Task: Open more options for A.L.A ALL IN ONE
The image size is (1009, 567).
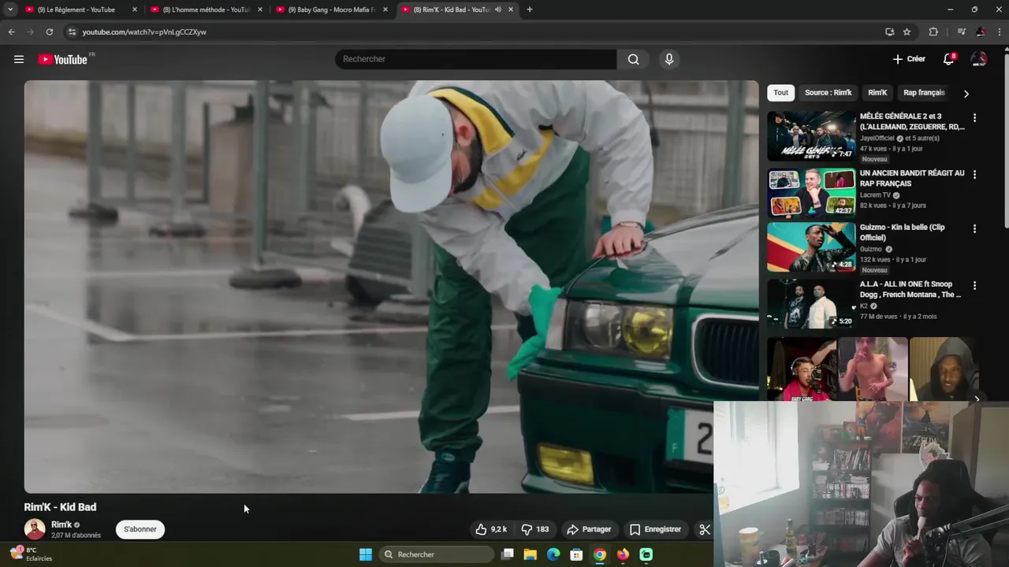Action: (x=974, y=286)
